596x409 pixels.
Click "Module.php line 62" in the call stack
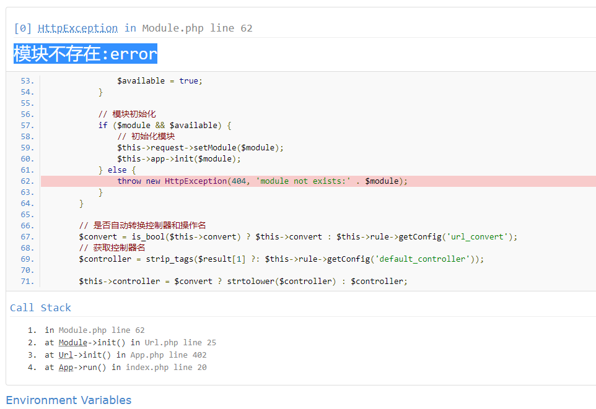(x=102, y=330)
